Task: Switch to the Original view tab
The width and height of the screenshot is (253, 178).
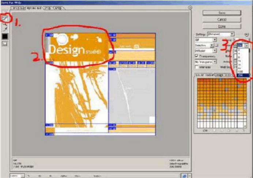Action: pyautogui.click(x=17, y=7)
